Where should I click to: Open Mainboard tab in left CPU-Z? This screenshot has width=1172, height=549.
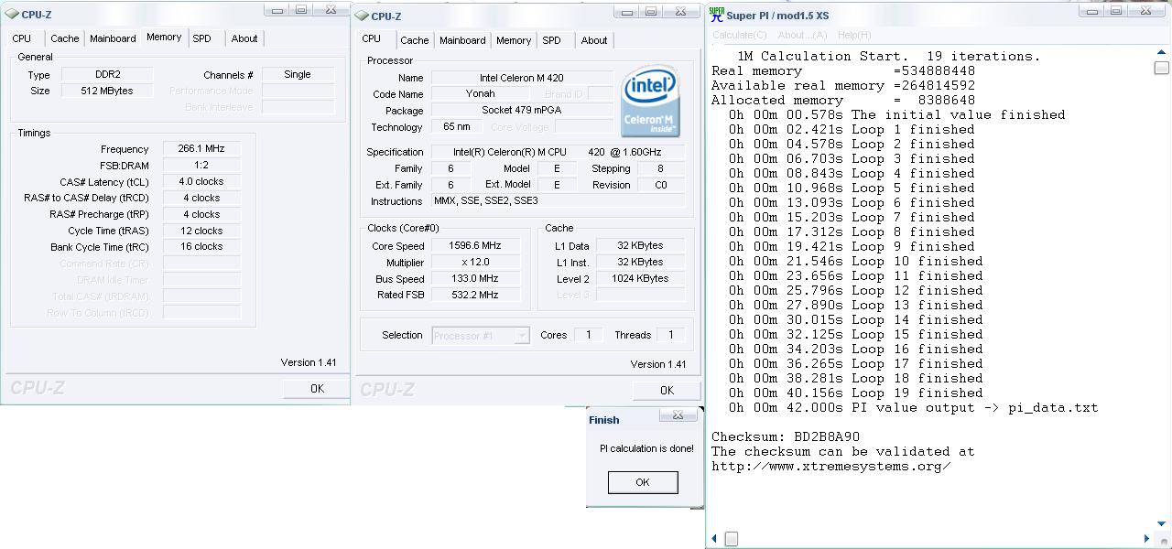point(113,38)
